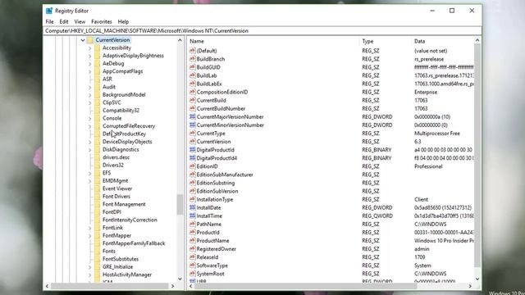Click the values pane vertical scrollbar thumb
The height and width of the screenshot is (295, 525).
point(477,156)
